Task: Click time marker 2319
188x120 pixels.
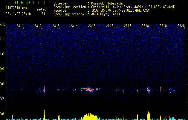Action: pyautogui.click(x=163, y=25)
